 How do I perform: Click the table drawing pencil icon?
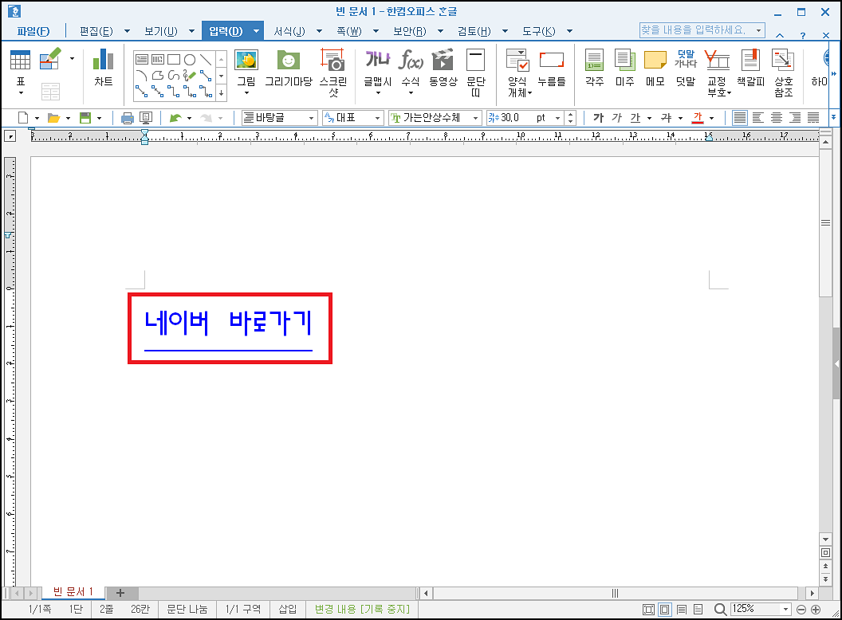click(50, 58)
